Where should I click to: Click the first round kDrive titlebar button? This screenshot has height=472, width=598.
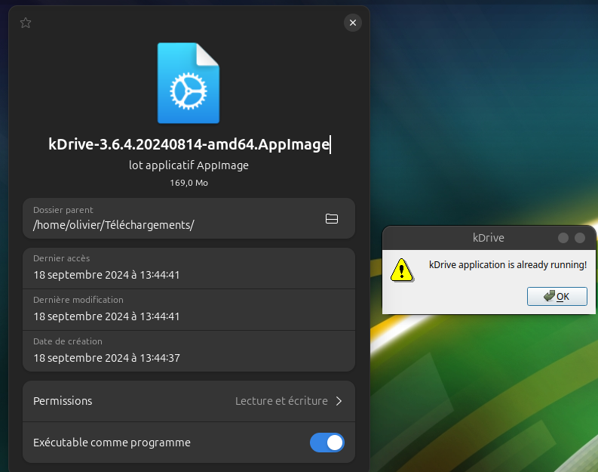point(563,238)
